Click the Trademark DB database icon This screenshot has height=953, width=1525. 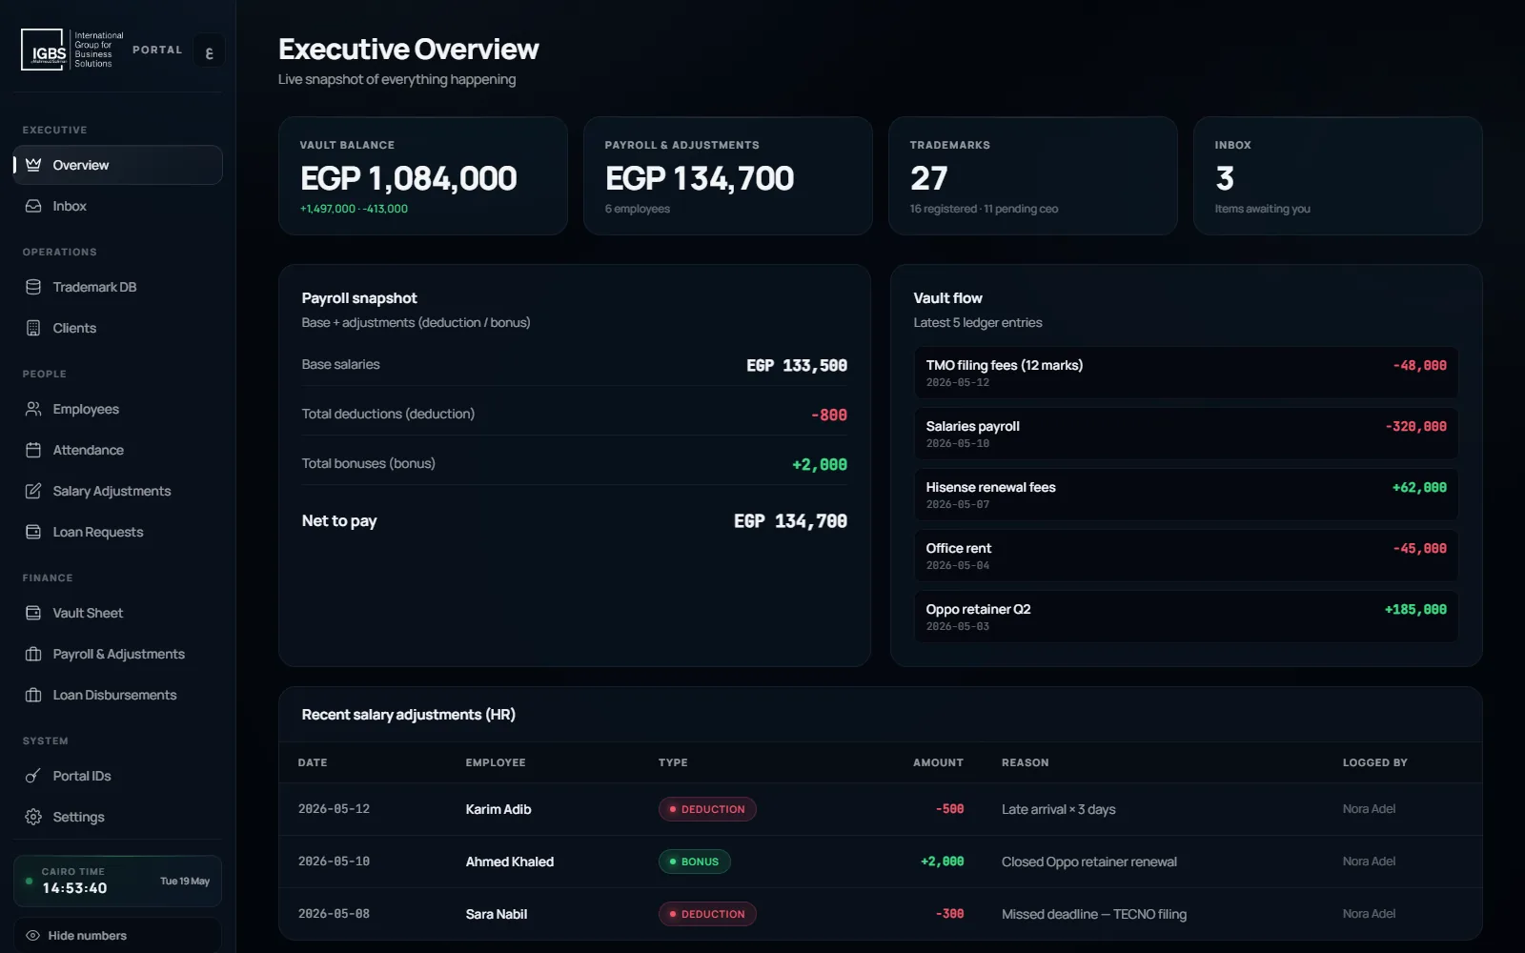[33, 287]
